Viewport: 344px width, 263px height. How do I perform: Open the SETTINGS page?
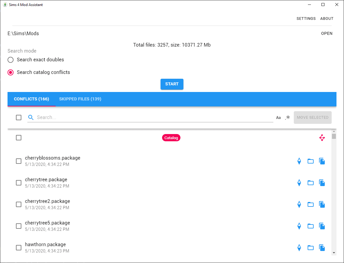coord(306,19)
